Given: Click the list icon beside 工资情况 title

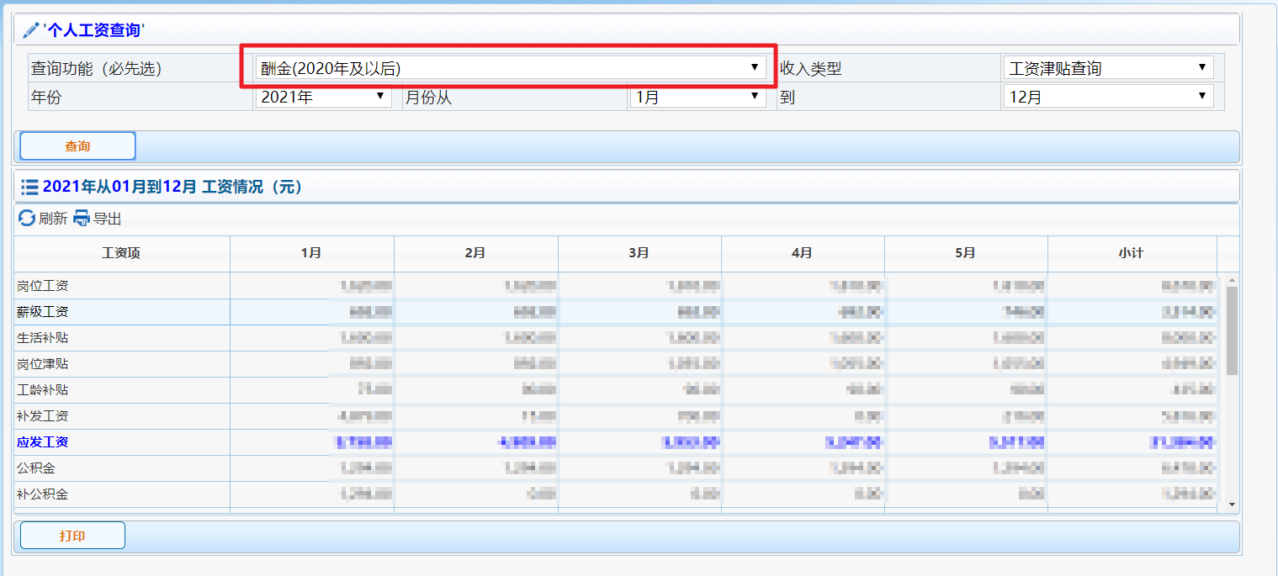Looking at the screenshot, I should (29, 187).
